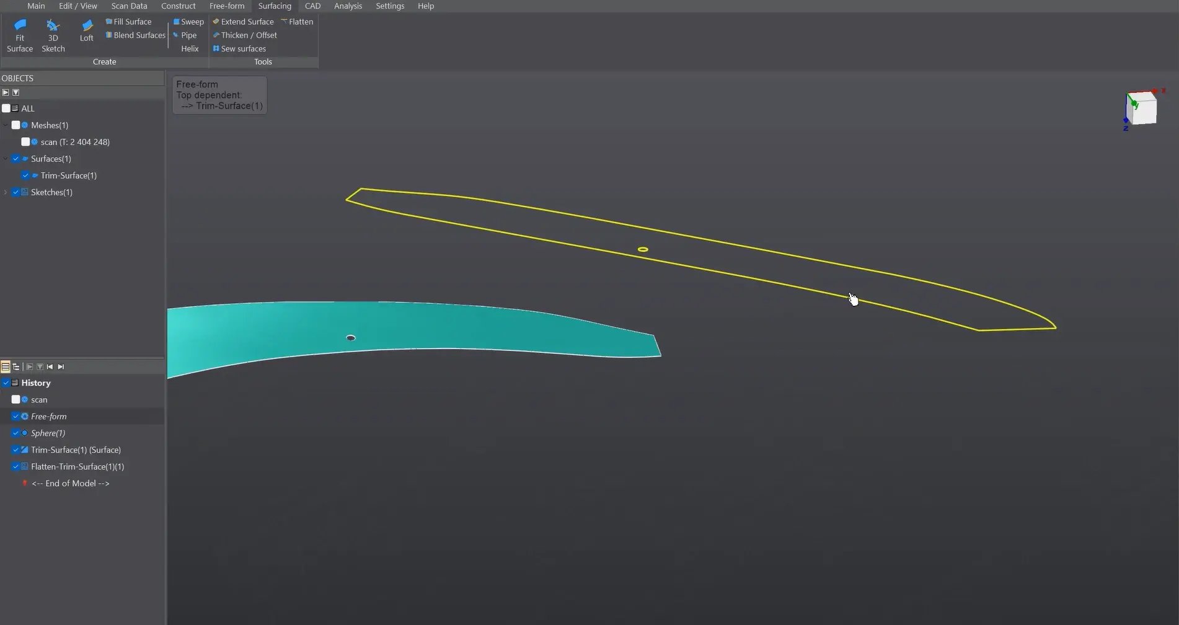The width and height of the screenshot is (1179, 625).
Task: Select the Flatten tool
Action: (298, 21)
